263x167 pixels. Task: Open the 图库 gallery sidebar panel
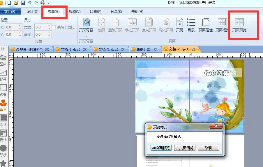[x=3, y=60]
